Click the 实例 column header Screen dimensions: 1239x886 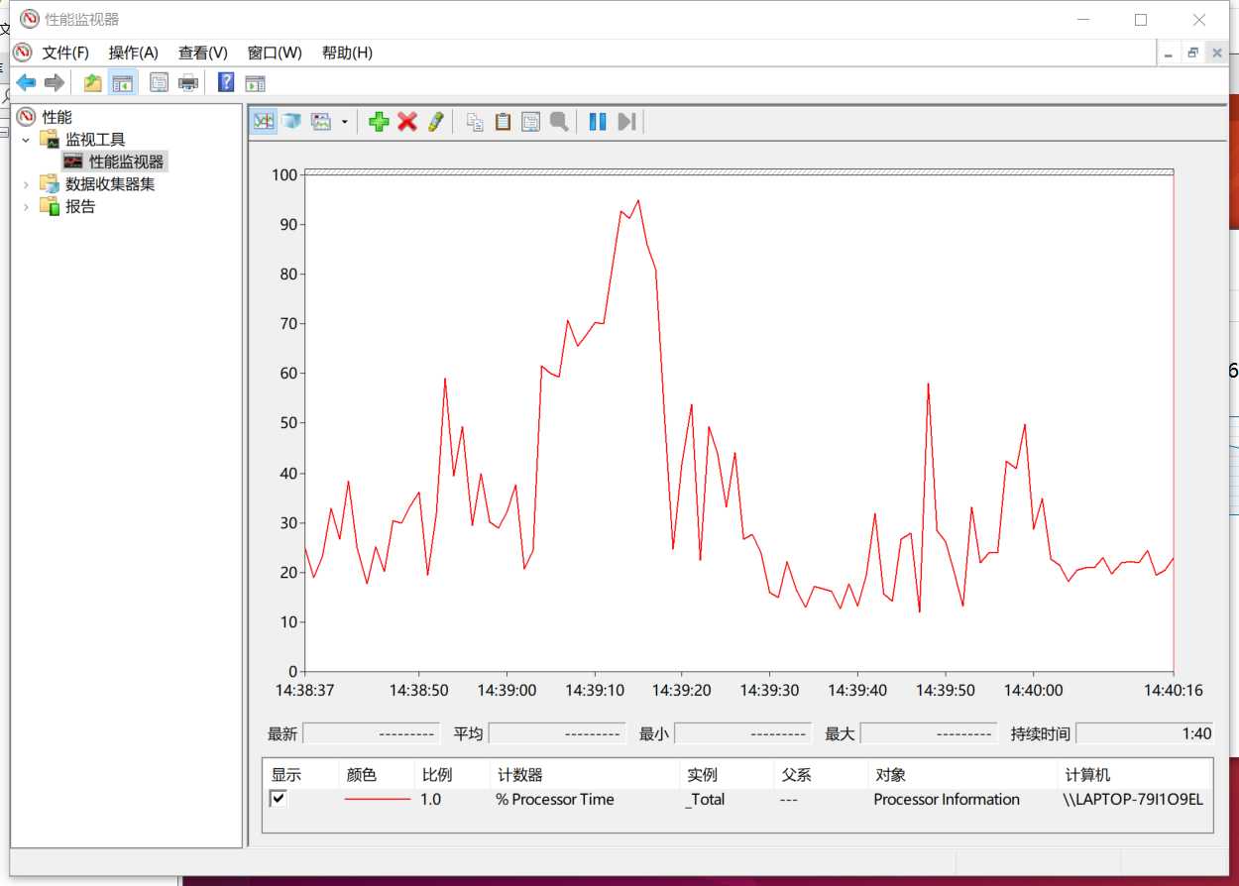coord(726,775)
